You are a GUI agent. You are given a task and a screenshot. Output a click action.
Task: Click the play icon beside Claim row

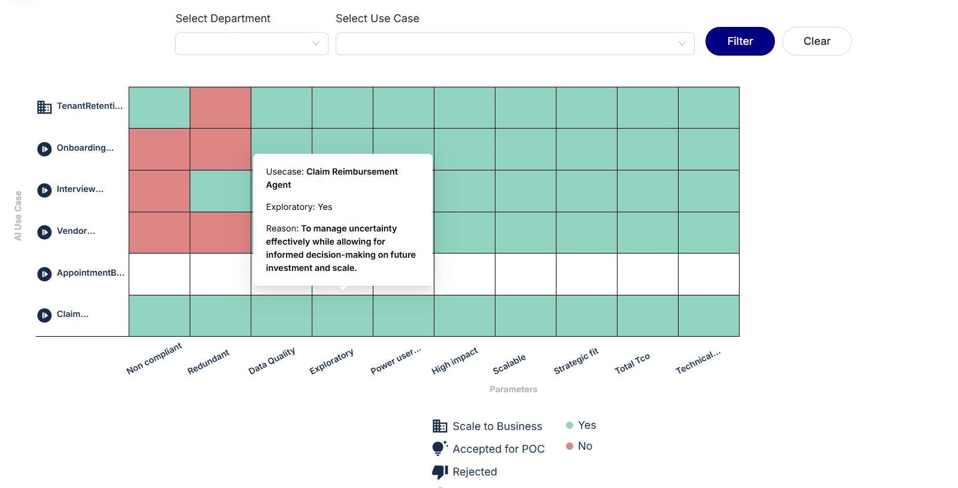pyautogui.click(x=44, y=315)
